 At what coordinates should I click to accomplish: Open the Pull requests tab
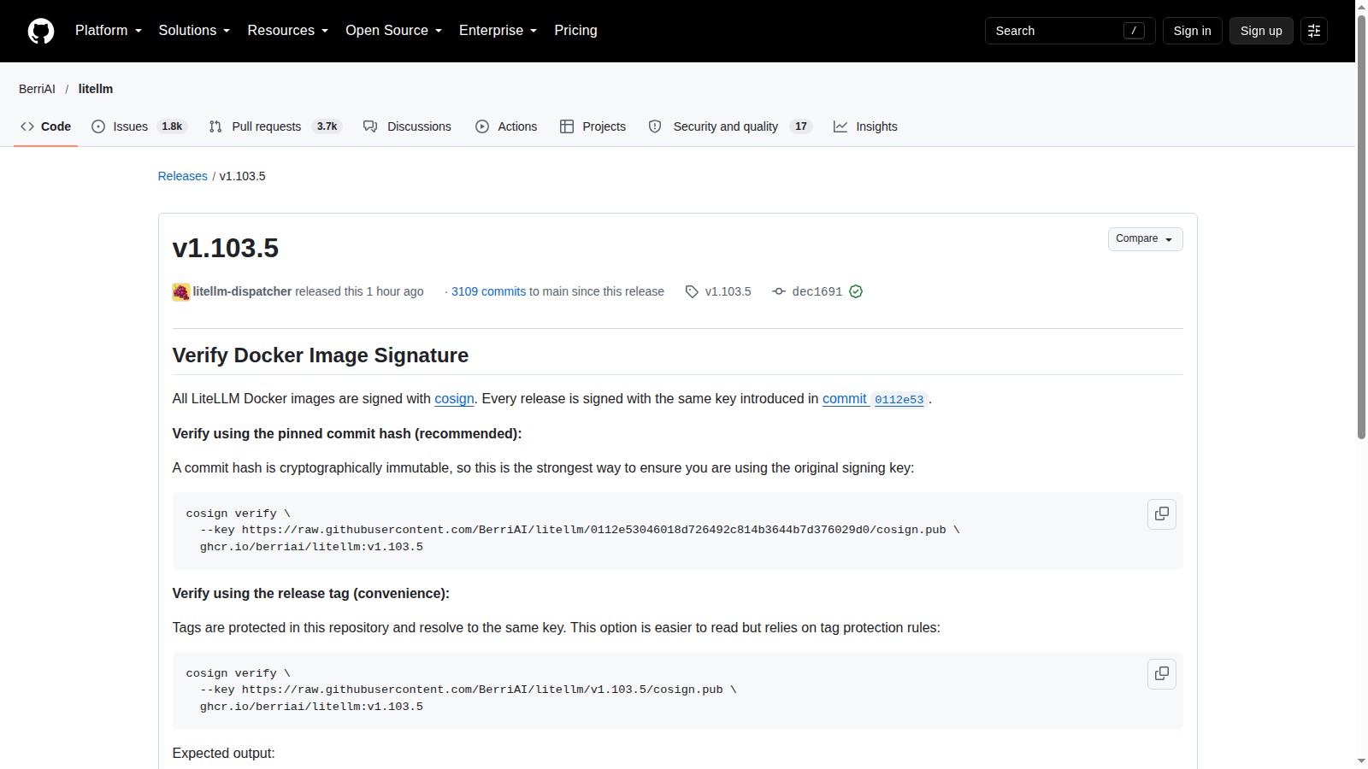pos(275,126)
